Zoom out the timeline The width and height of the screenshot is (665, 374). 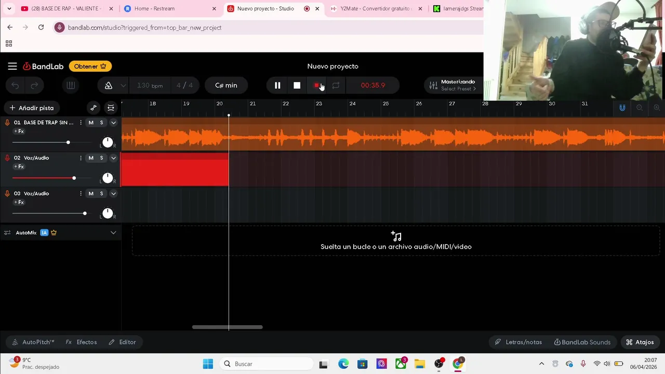pos(640,108)
